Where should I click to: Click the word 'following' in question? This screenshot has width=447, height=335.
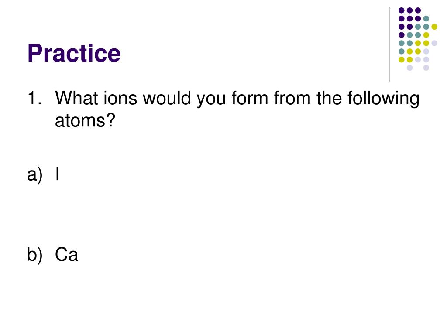coord(383,99)
